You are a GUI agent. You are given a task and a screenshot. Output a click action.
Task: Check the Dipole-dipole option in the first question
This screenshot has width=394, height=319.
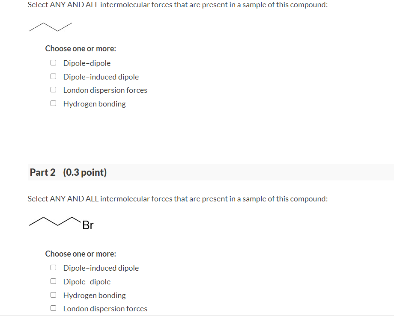[53, 62]
